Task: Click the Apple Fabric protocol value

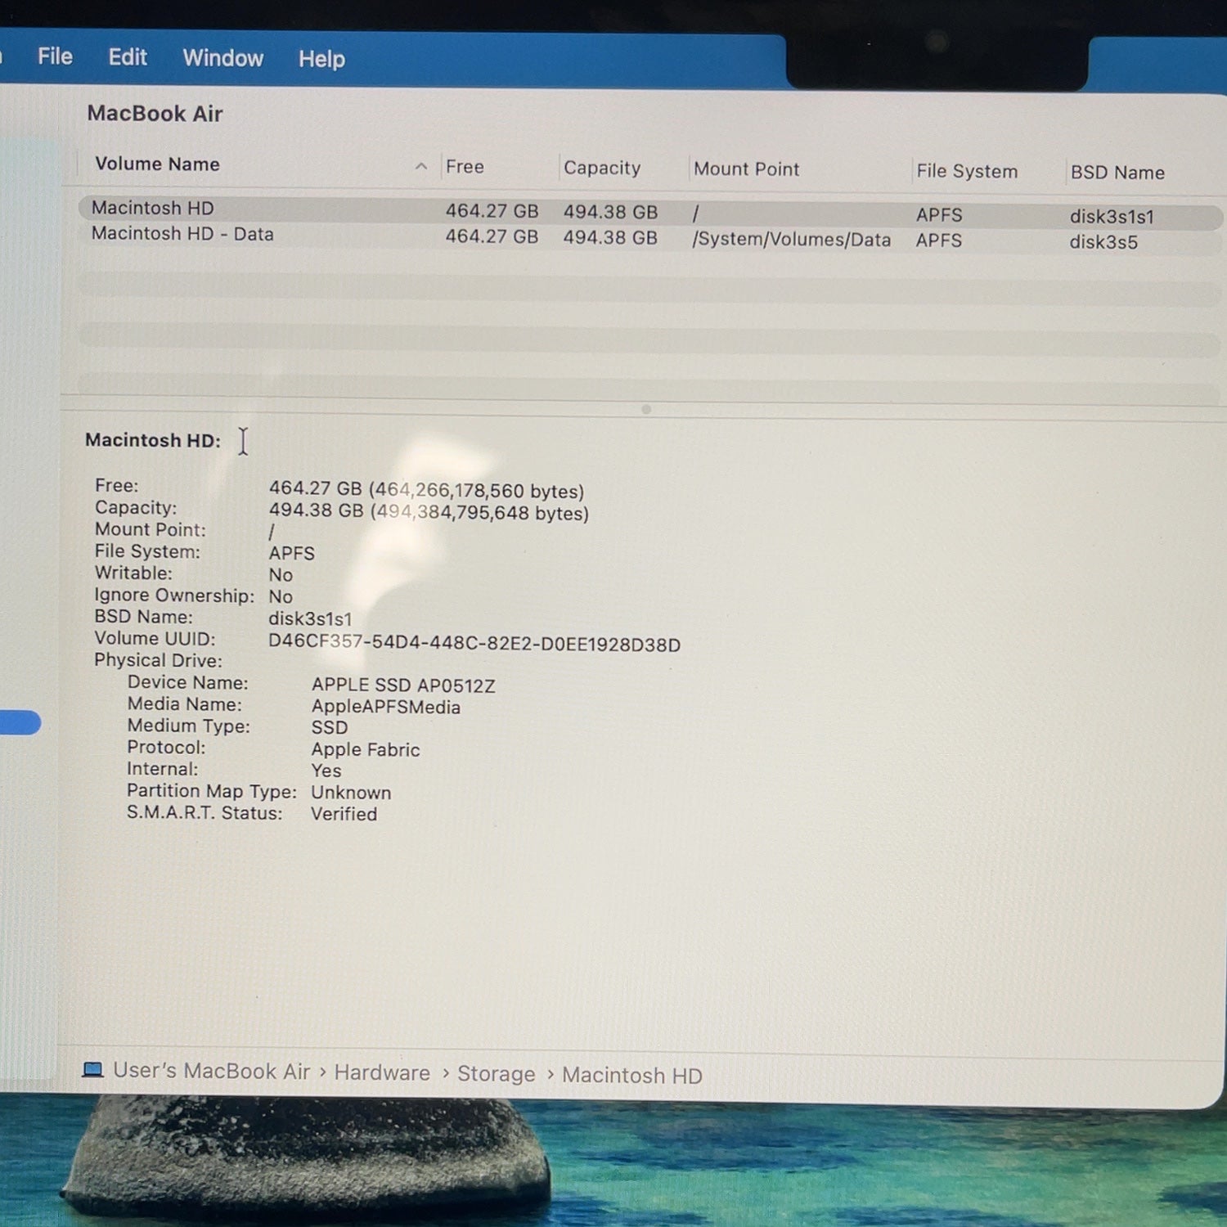Action: pos(366,749)
